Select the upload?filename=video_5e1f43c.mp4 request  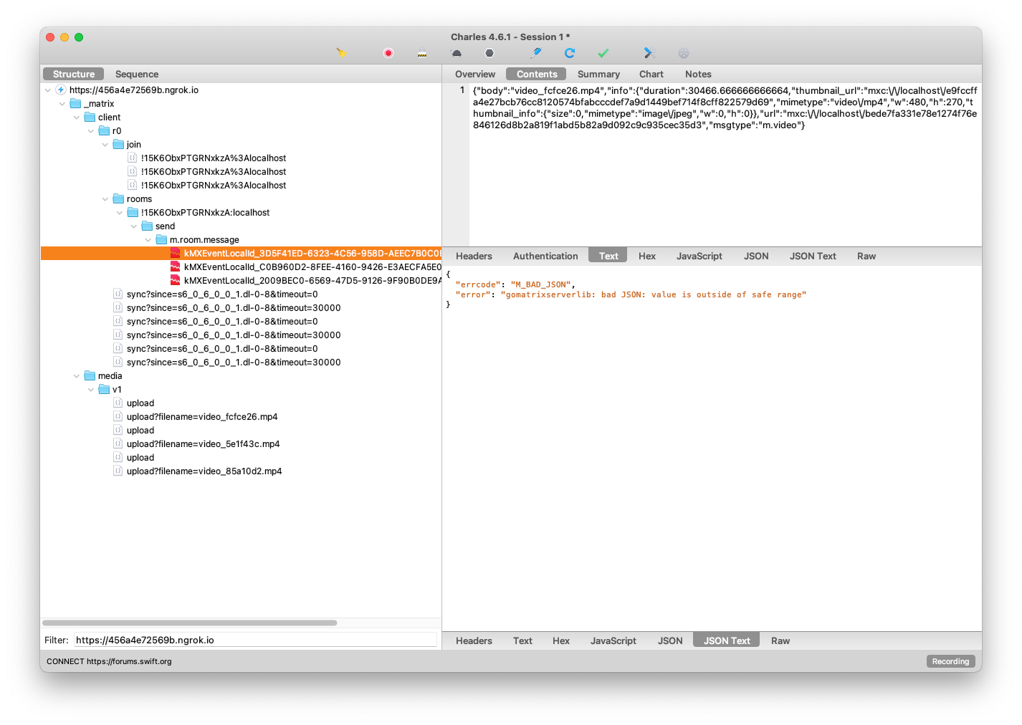point(203,443)
